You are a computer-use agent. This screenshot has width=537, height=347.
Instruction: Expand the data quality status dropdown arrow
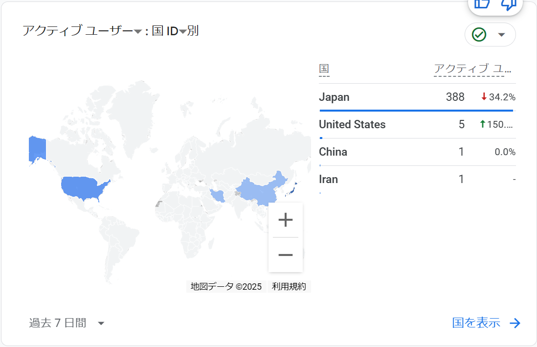tap(501, 35)
